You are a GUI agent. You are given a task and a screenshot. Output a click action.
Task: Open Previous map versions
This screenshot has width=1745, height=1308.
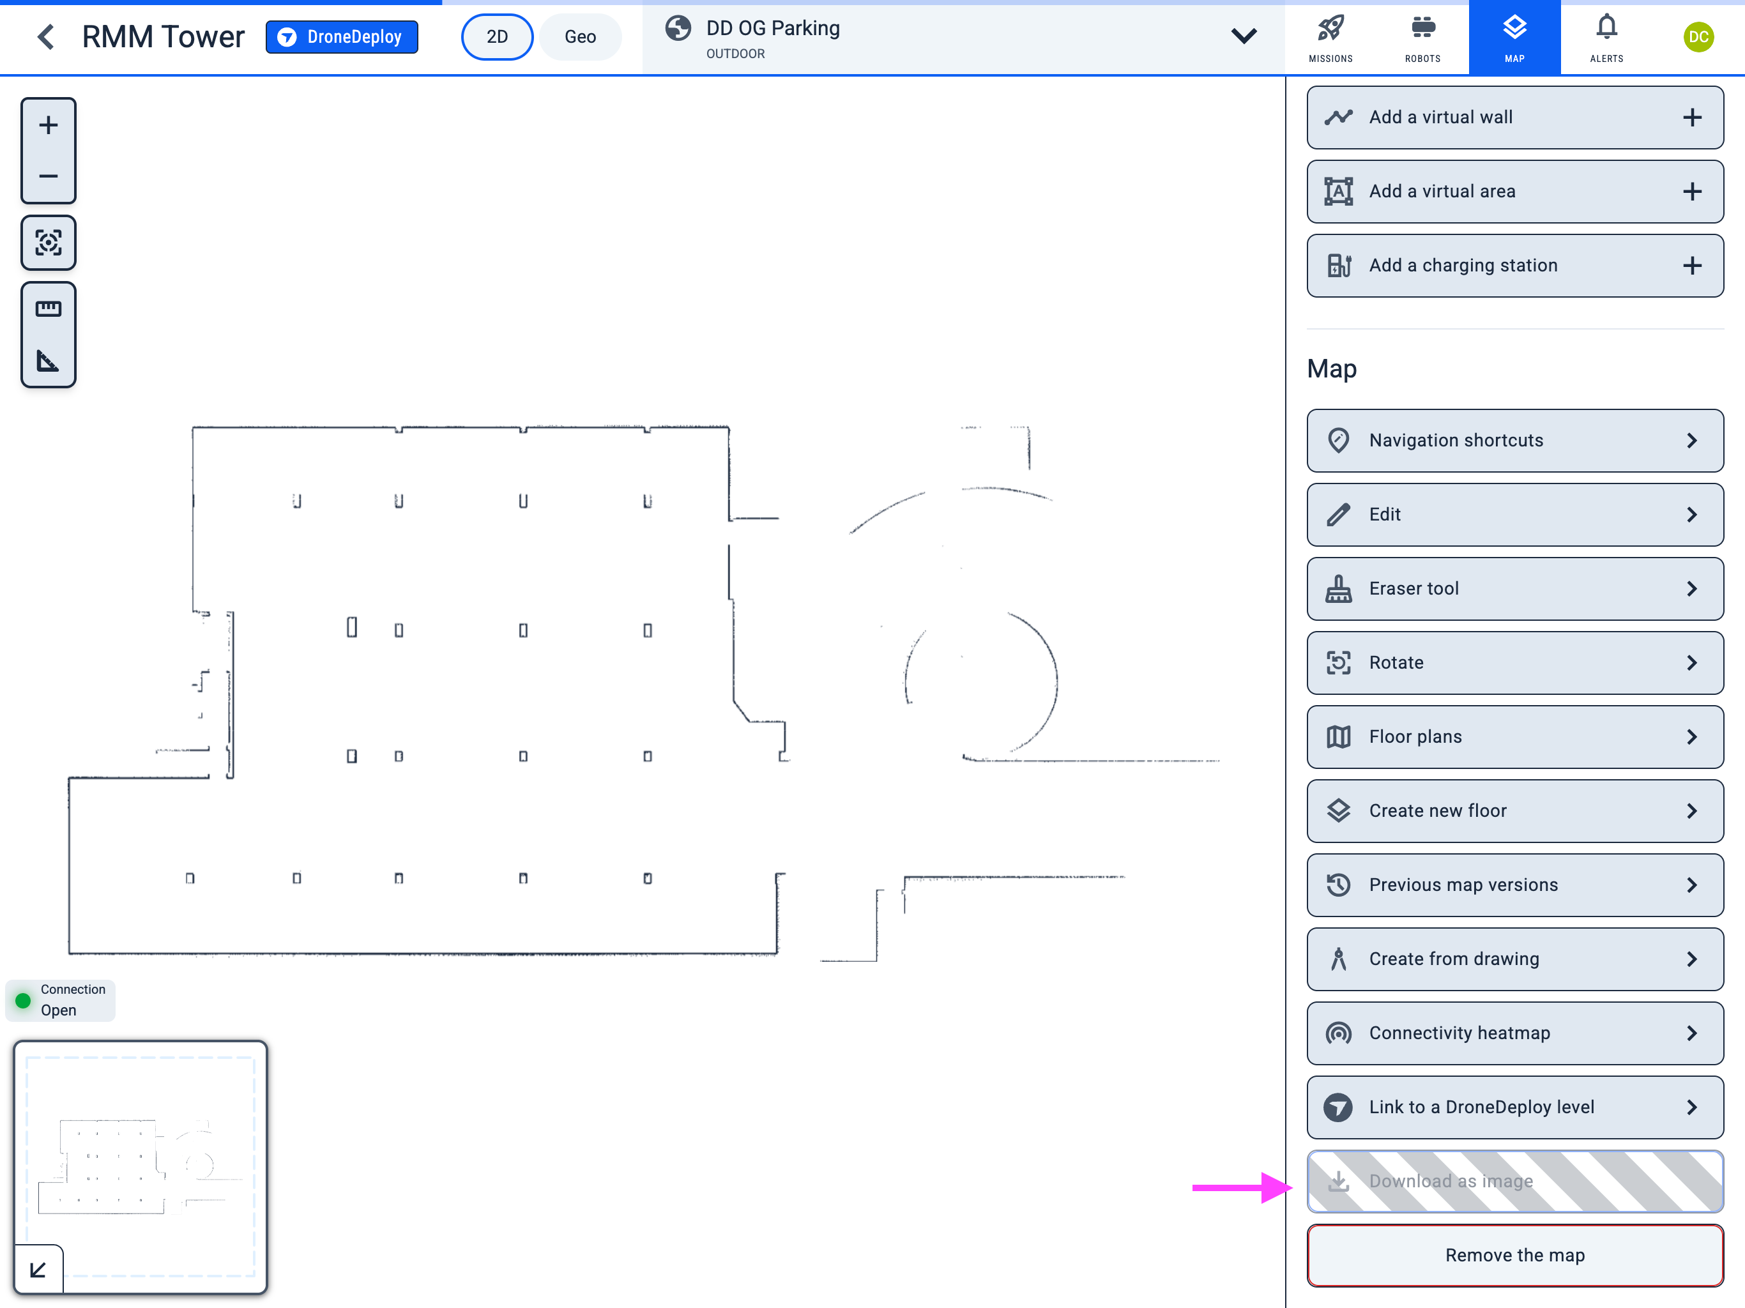tap(1514, 885)
